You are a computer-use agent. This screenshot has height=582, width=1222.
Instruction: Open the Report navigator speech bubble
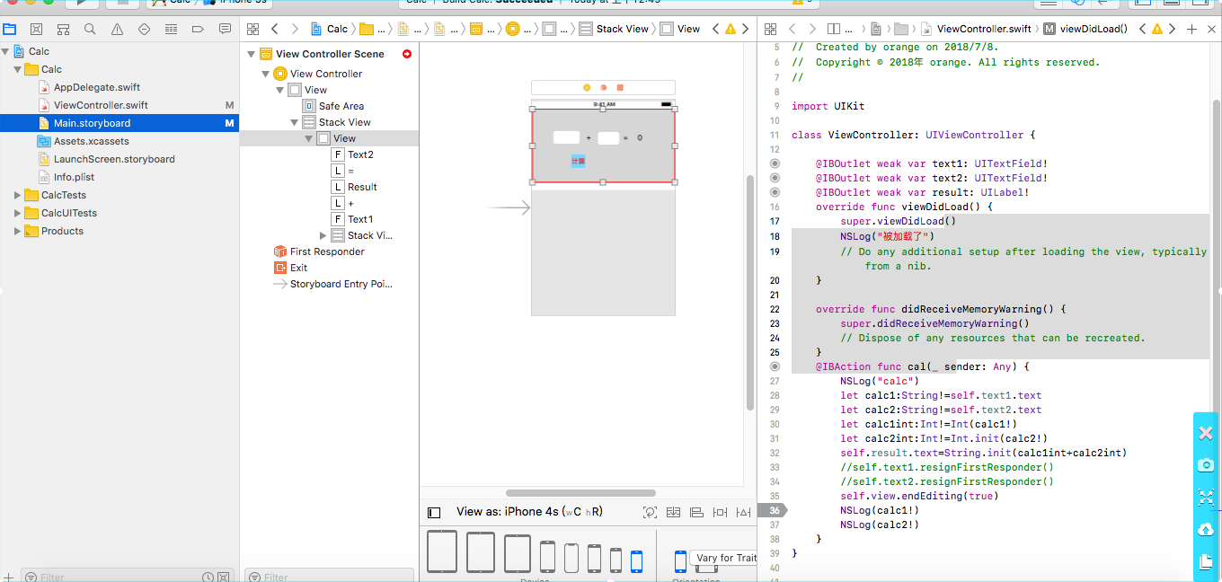pos(226,29)
